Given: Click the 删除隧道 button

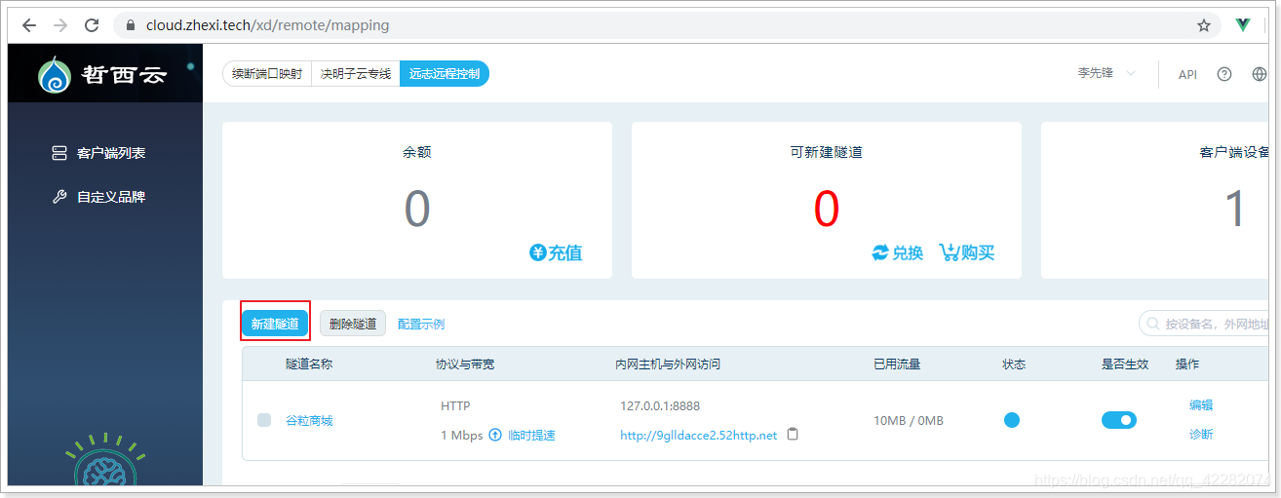Looking at the screenshot, I should point(353,324).
